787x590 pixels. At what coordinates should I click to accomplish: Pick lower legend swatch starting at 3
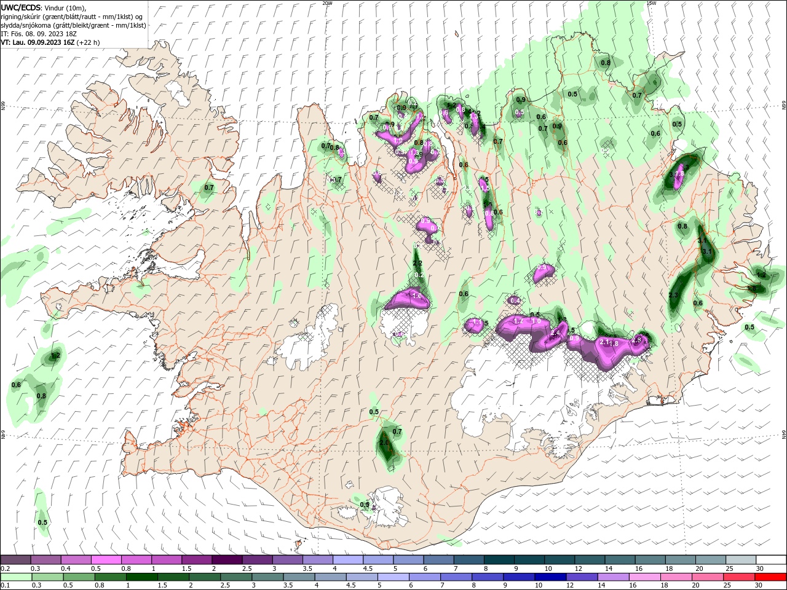point(267,577)
